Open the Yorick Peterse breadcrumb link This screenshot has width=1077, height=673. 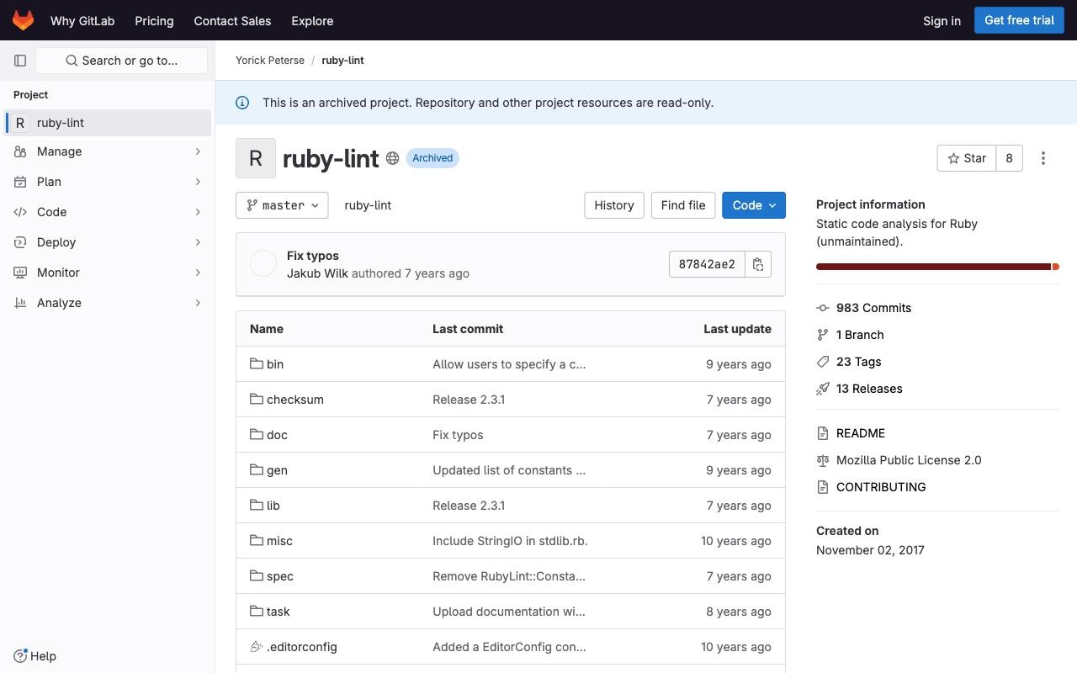tap(270, 61)
